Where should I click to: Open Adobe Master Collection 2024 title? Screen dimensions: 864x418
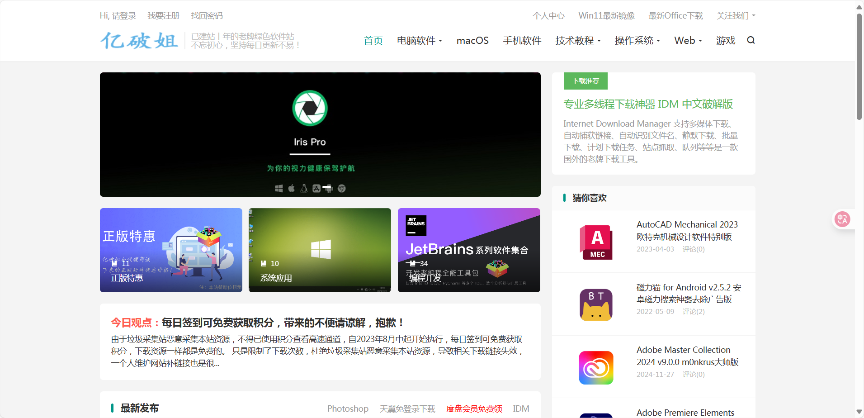pyautogui.click(x=688, y=356)
